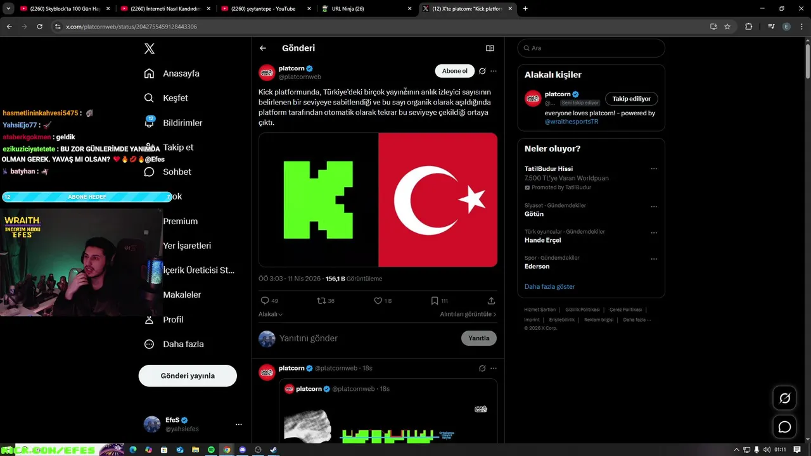Open Makaleler from the sidebar
Viewport: 811px width, 456px height.
point(182,294)
